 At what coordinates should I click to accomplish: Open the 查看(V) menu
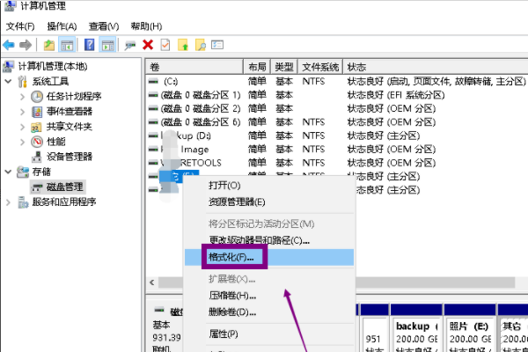tap(104, 26)
